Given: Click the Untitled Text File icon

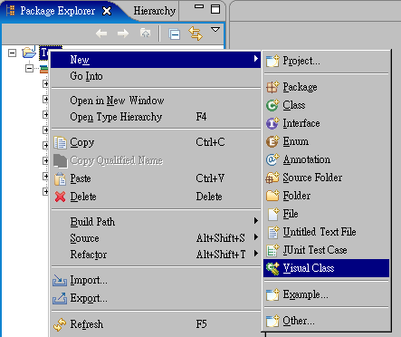Looking at the screenshot, I should point(273,232).
